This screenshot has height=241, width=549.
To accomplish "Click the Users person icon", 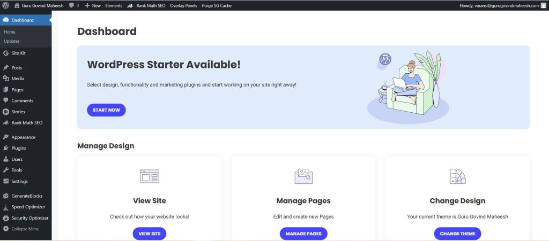I will [x=5, y=159].
